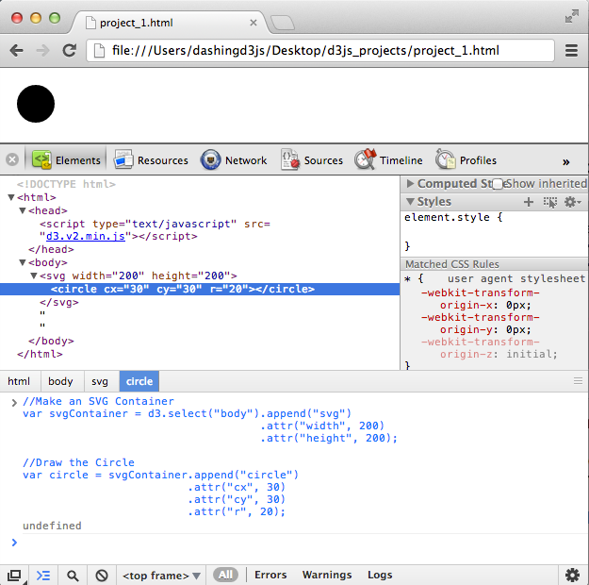Filter console by Errors
The image size is (589, 585).
pos(270,575)
